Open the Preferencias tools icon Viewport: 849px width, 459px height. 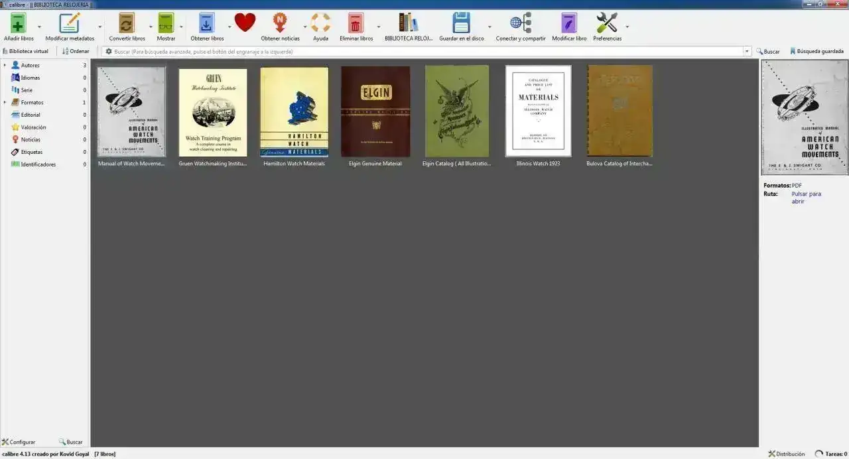pyautogui.click(x=607, y=23)
